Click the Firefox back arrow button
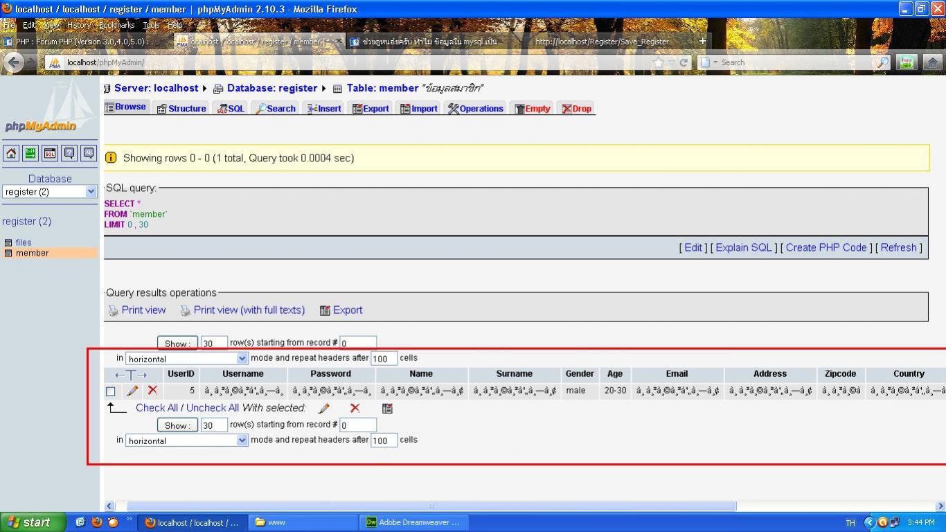Image resolution: width=946 pixels, height=532 pixels. 14,62
